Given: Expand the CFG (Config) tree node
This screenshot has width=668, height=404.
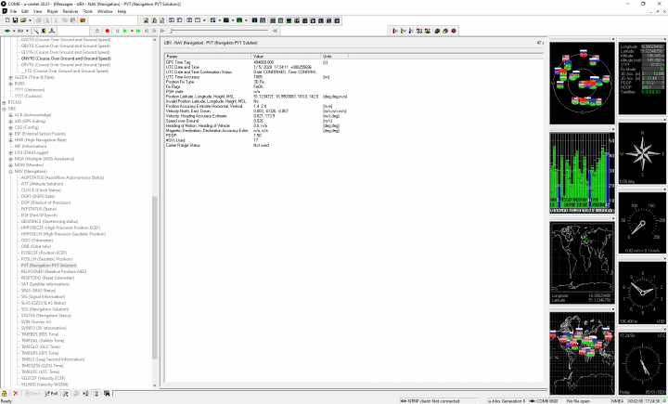Looking at the screenshot, I should tap(11, 127).
